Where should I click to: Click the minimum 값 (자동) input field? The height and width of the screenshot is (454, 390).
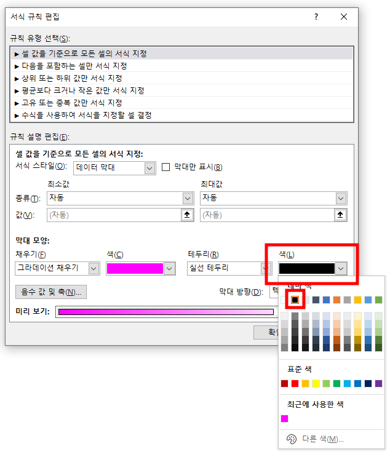click(114, 215)
